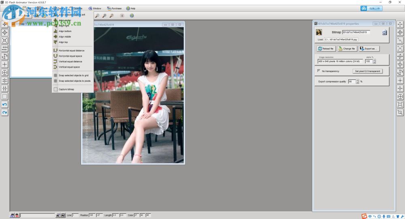
Task: Select Capture bitmap menu entry
Action: coord(72,89)
